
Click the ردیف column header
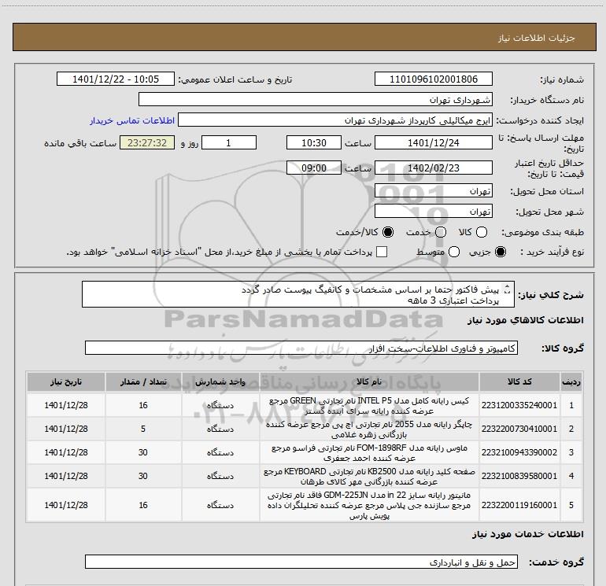pyautogui.click(x=571, y=381)
